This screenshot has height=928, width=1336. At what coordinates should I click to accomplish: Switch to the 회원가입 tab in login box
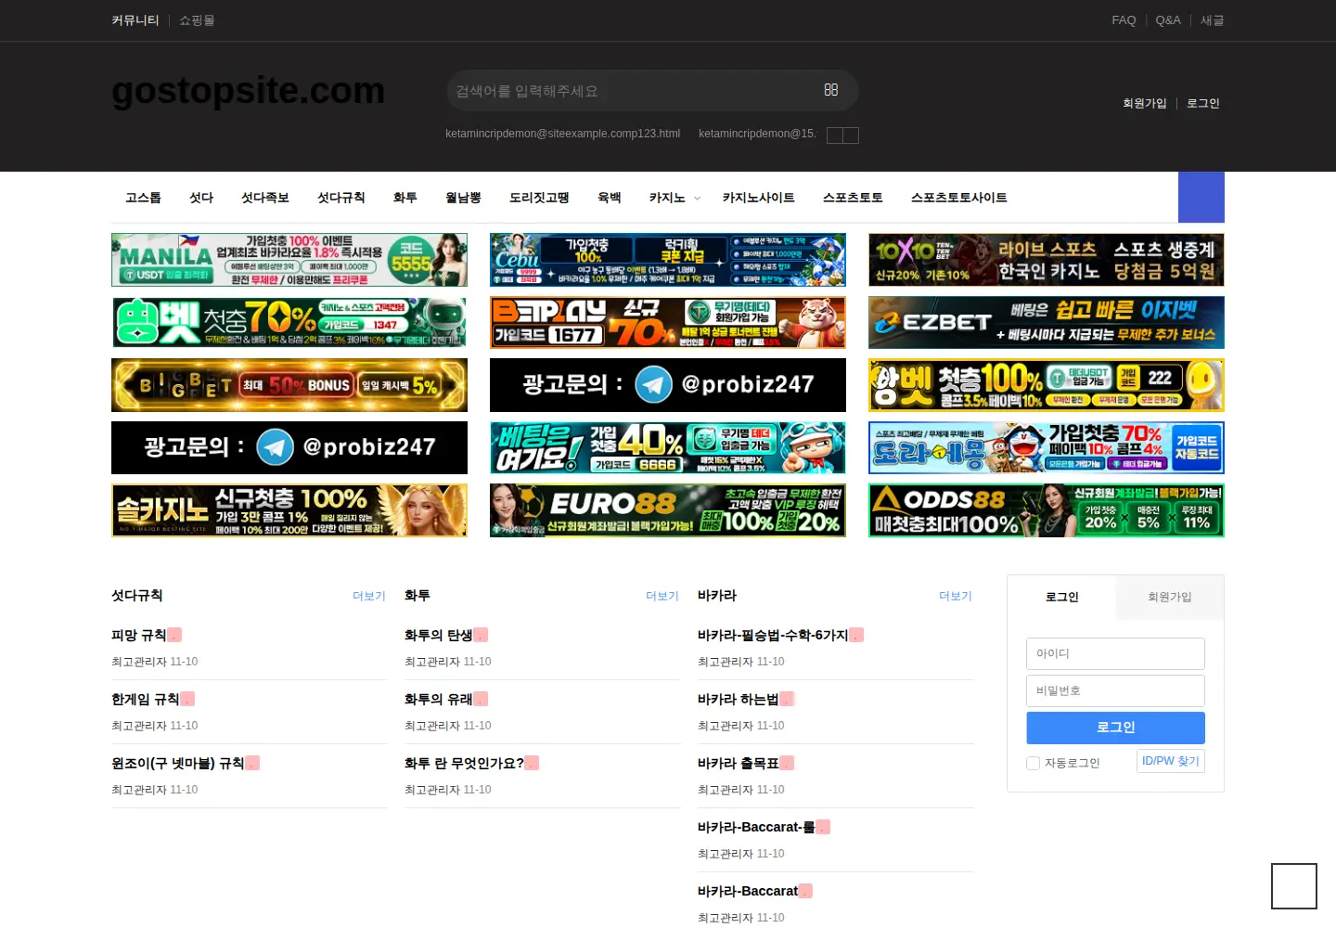tap(1169, 597)
